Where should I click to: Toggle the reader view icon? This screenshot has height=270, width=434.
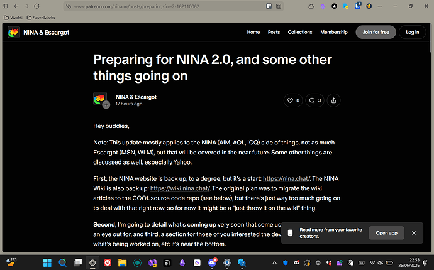click(x=279, y=6)
